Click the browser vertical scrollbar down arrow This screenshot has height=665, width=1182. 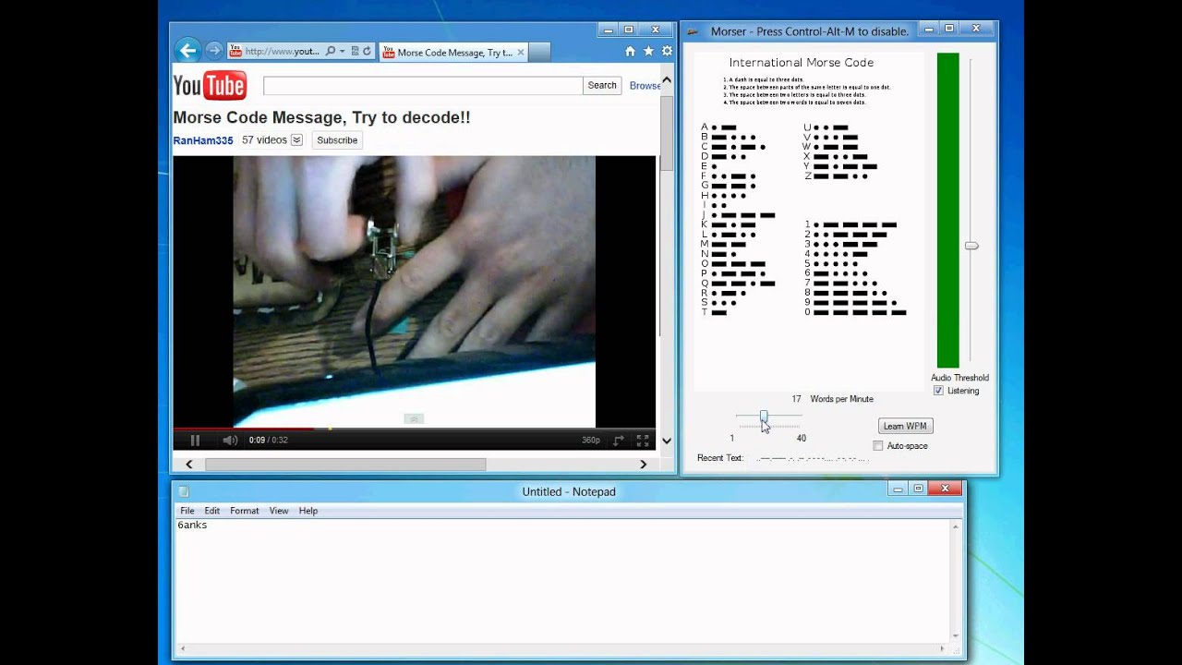[667, 441]
